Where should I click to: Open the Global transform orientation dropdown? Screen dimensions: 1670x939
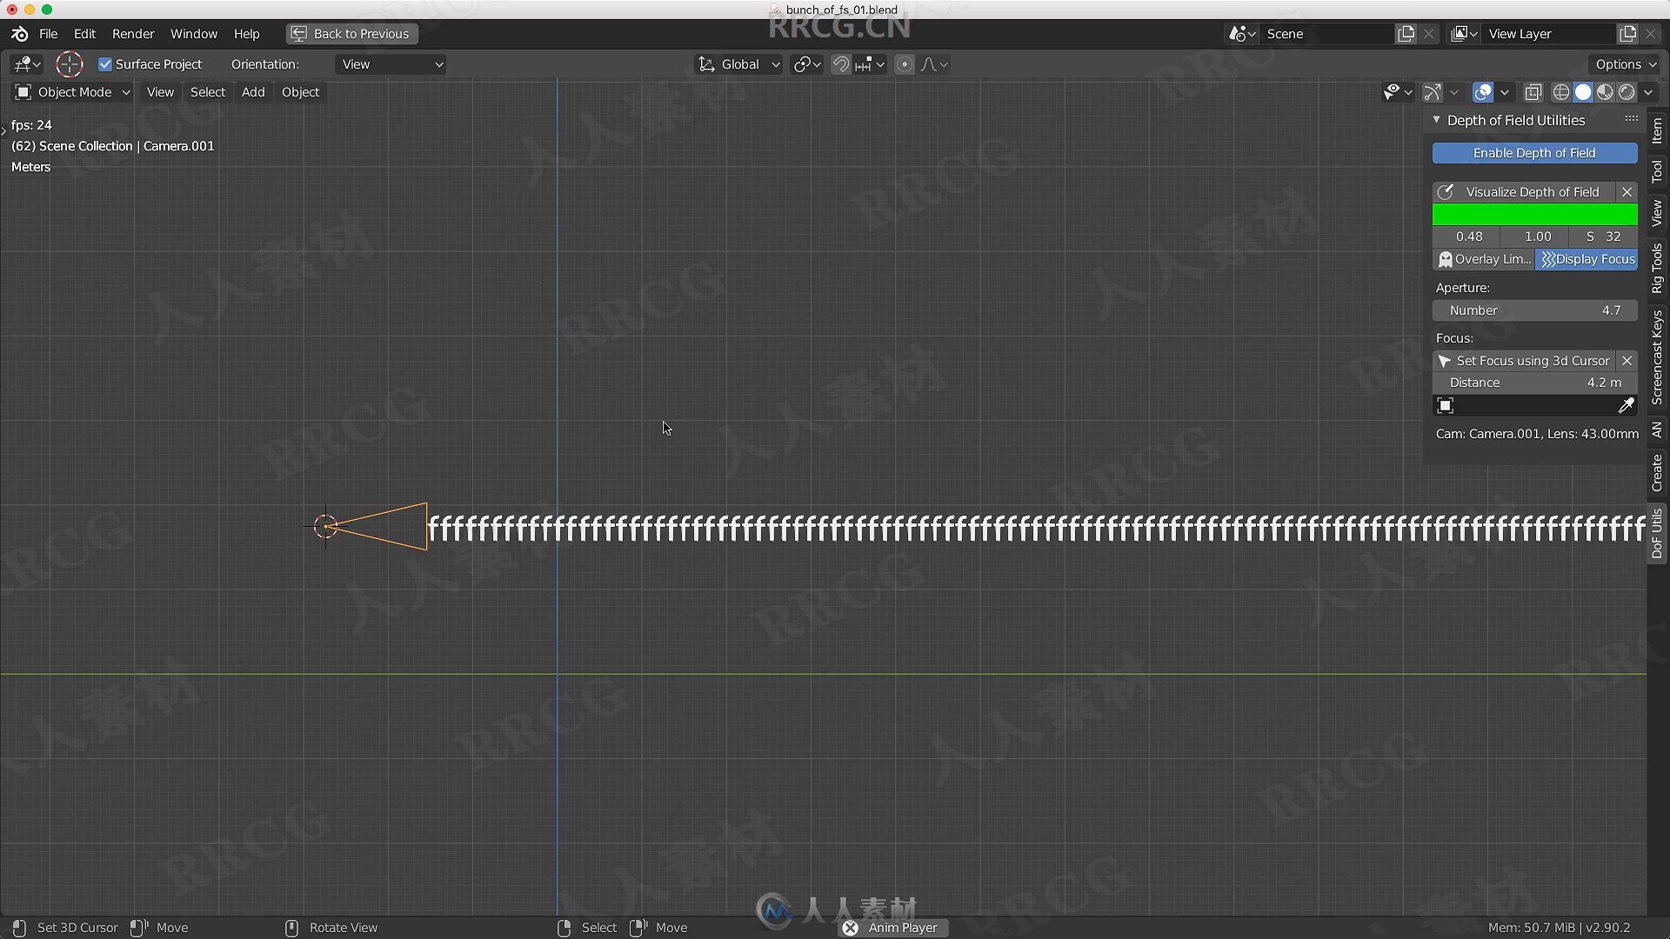[739, 64]
